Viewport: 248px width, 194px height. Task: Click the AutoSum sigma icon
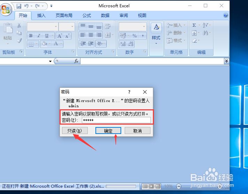pos(194,25)
